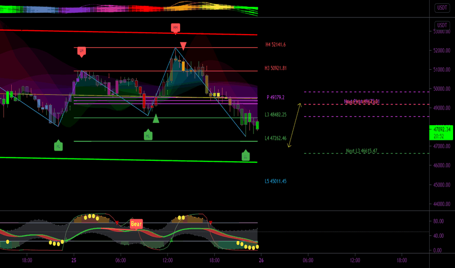Click the 44000.00 price scale label

442,204
